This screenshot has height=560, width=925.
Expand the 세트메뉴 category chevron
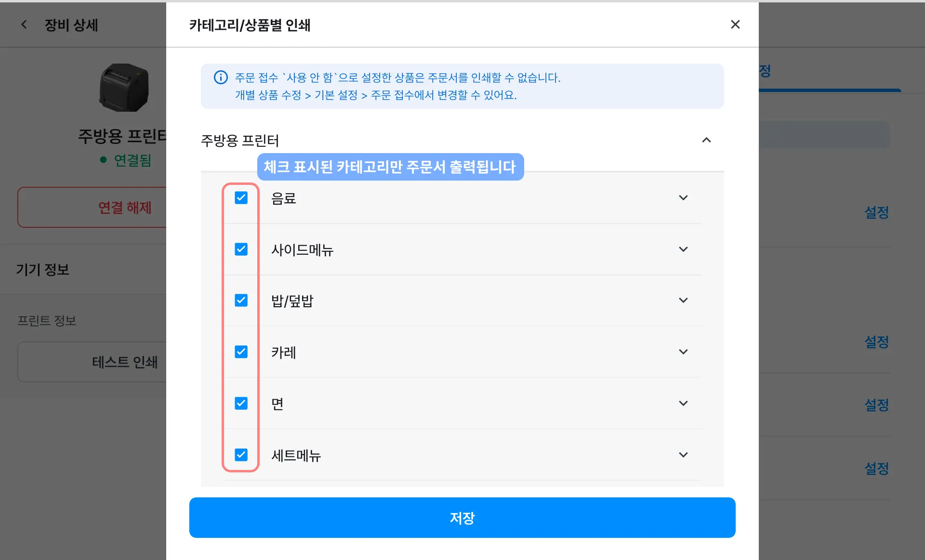point(683,455)
